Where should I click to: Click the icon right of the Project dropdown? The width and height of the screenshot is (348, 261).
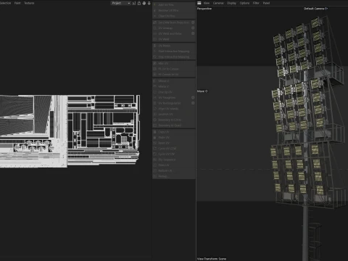click(134, 3)
